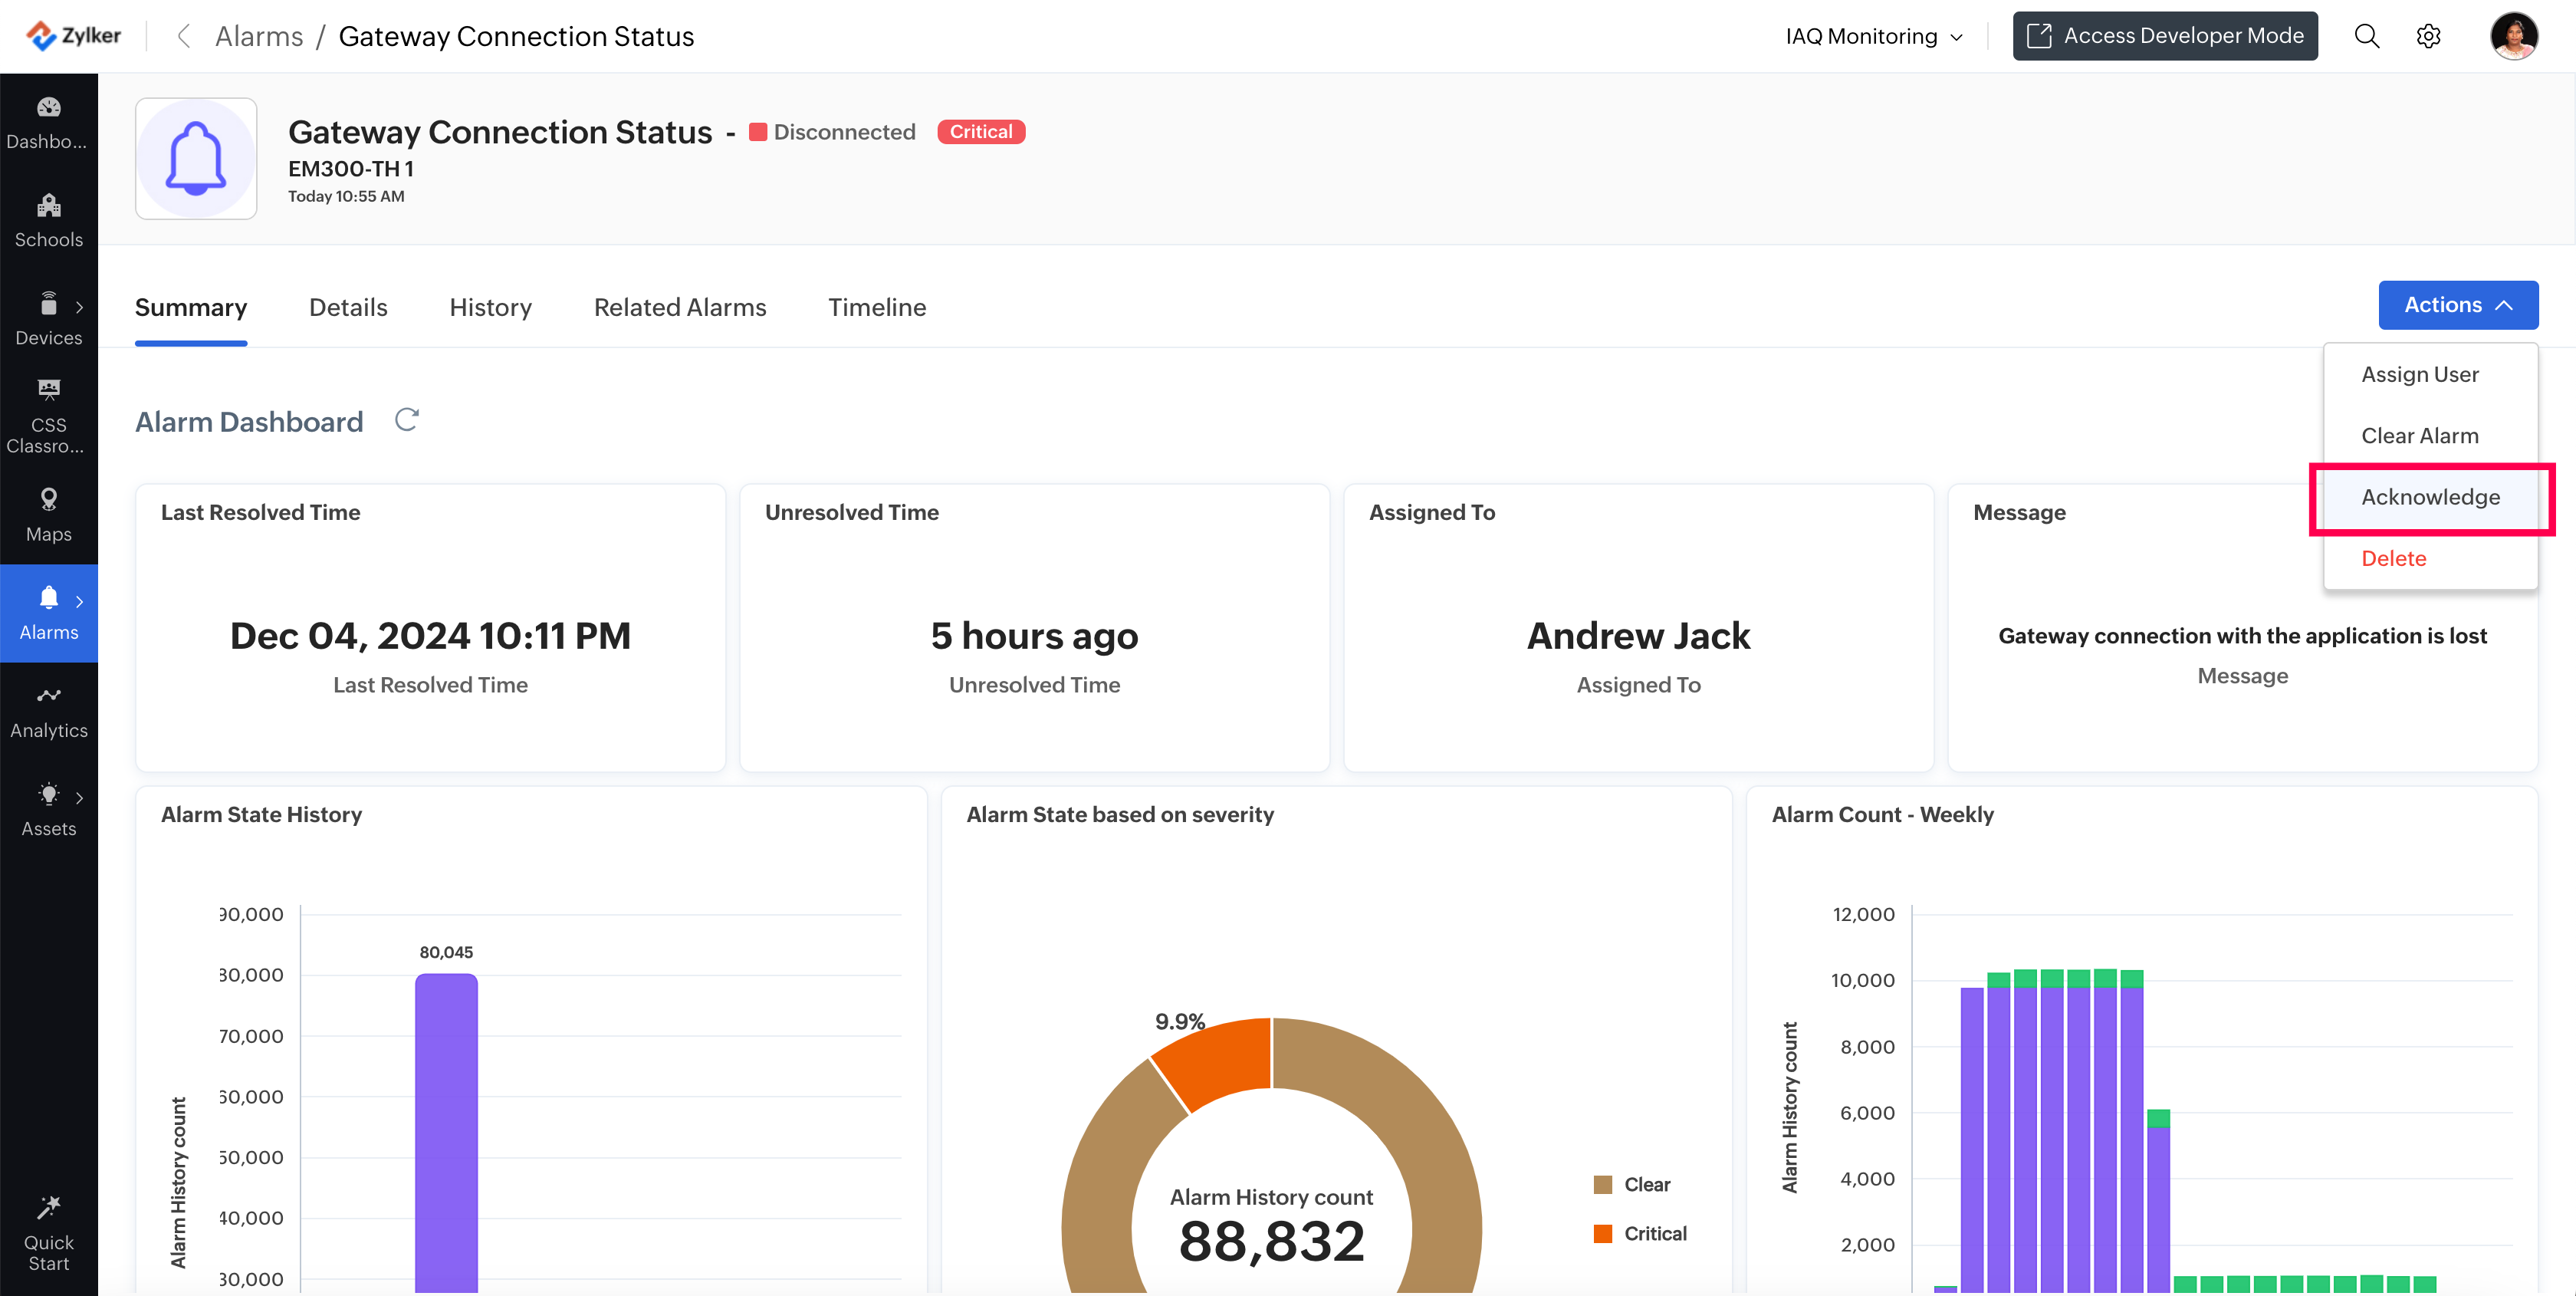This screenshot has height=1296, width=2576.
Task: Click the alarm bell thumbnail
Action: 196,158
